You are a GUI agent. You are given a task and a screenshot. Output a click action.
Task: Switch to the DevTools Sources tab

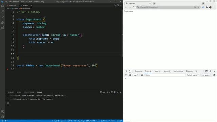tap(157, 71)
